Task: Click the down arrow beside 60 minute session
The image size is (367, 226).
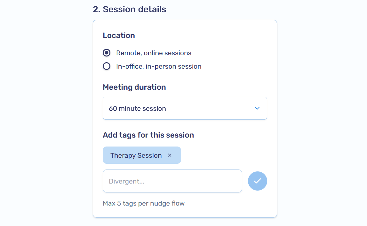Action: click(257, 108)
